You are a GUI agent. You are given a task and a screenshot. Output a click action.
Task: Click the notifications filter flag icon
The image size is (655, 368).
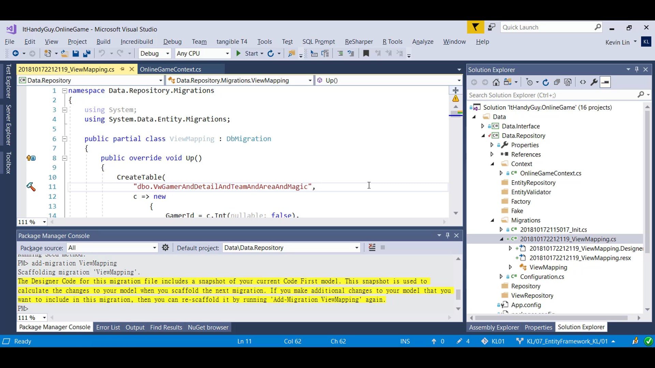coord(475,27)
